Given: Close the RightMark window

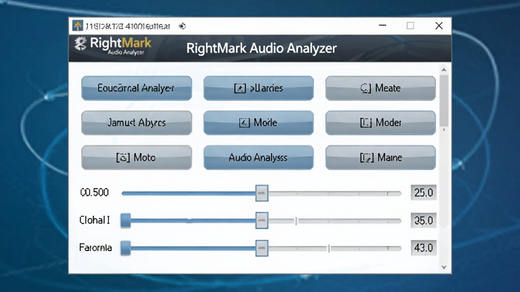Looking at the screenshot, I should (x=439, y=25).
